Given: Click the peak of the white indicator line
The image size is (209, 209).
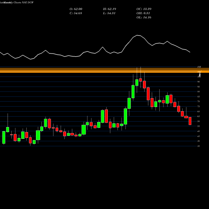Looking at the screenshot, I should [138, 35].
